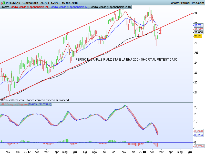205x154 pixels.
Task: Click the blue 27,781 EMA value tag
Action: (x=199, y=26)
